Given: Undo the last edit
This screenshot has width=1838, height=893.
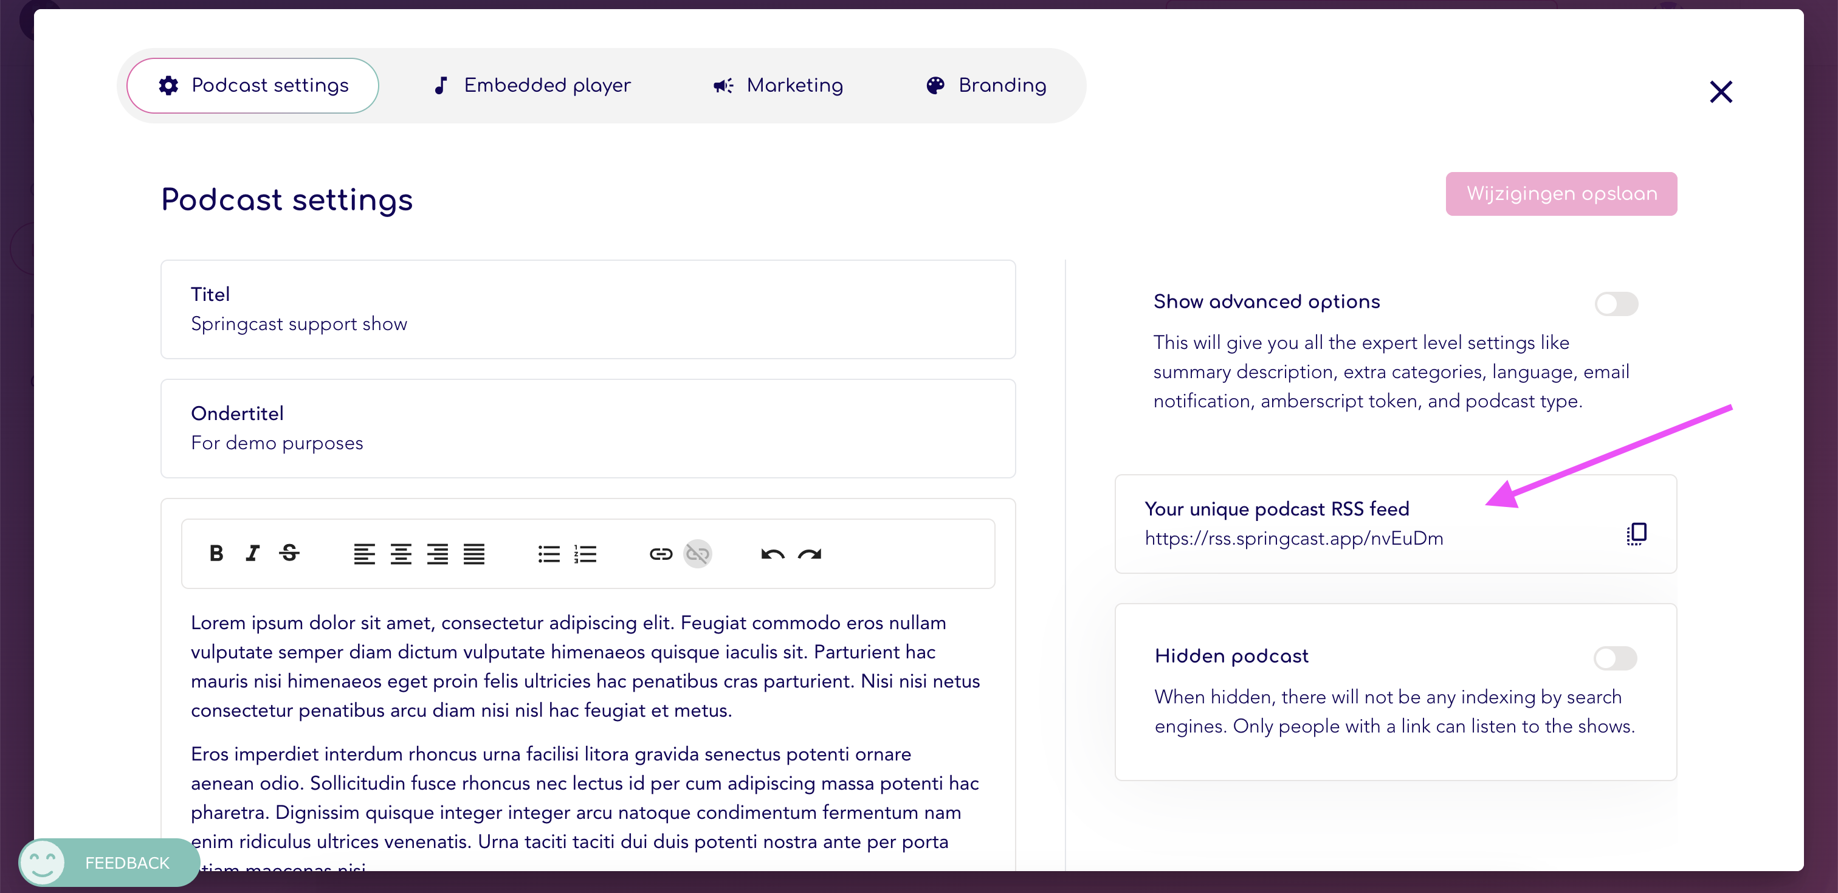Looking at the screenshot, I should 773,554.
